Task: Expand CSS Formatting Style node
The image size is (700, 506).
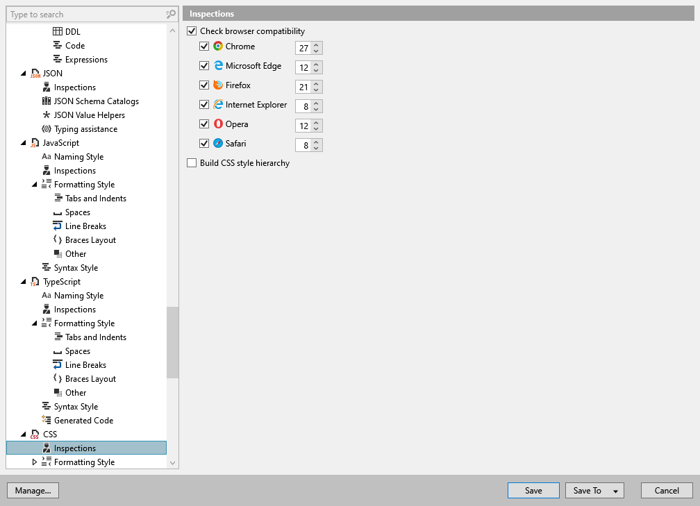Action: pos(35,462)
